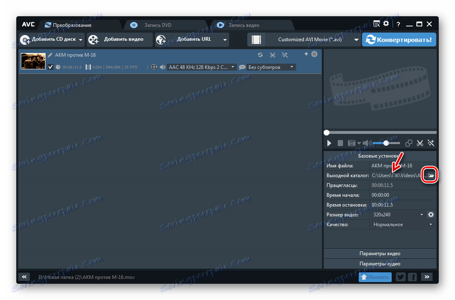Click the subtitle speech bubble icon
This screenshot has height=300, width=455.
242,67
